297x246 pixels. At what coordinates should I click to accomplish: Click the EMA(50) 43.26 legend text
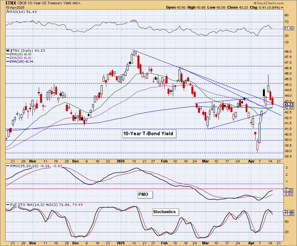(x=21, y=58)
